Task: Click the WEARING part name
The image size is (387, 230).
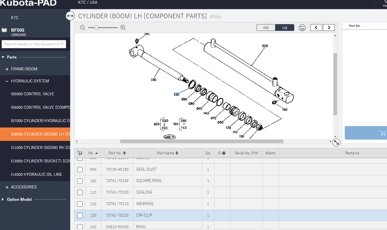Action: pos(145,204)
